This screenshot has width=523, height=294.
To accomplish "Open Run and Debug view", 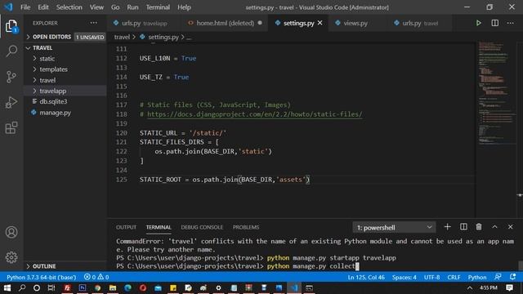I will click(11, 102).
